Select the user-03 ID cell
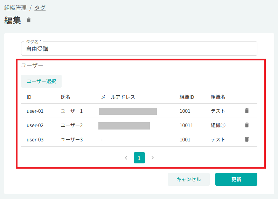Screen dimensions: 278x199 35,140
